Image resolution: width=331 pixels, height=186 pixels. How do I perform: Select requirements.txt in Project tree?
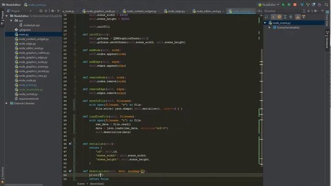click(28, 99)
